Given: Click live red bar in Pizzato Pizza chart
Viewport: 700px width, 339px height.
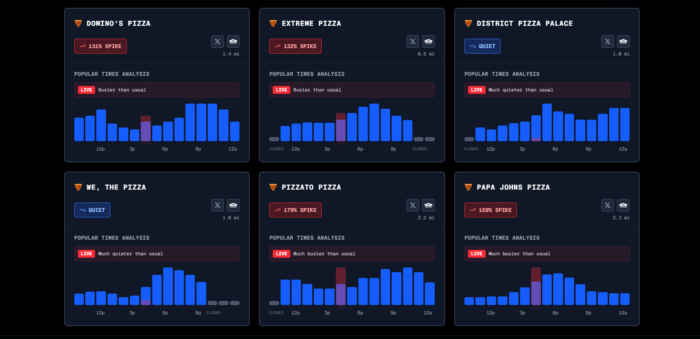Looking at the screenshot, I should [x=341, y=286].
